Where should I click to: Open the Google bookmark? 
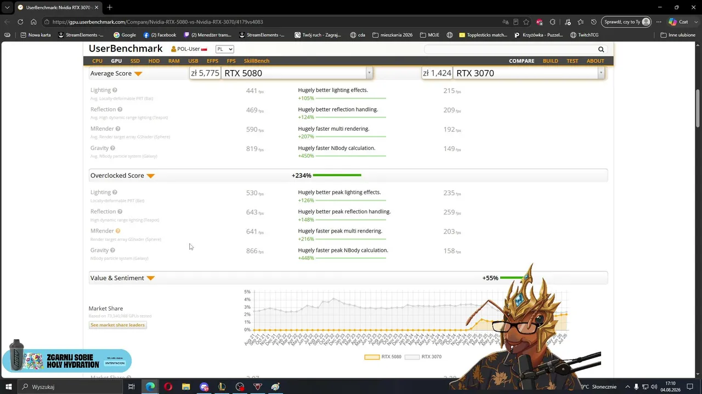coord(124,35)
